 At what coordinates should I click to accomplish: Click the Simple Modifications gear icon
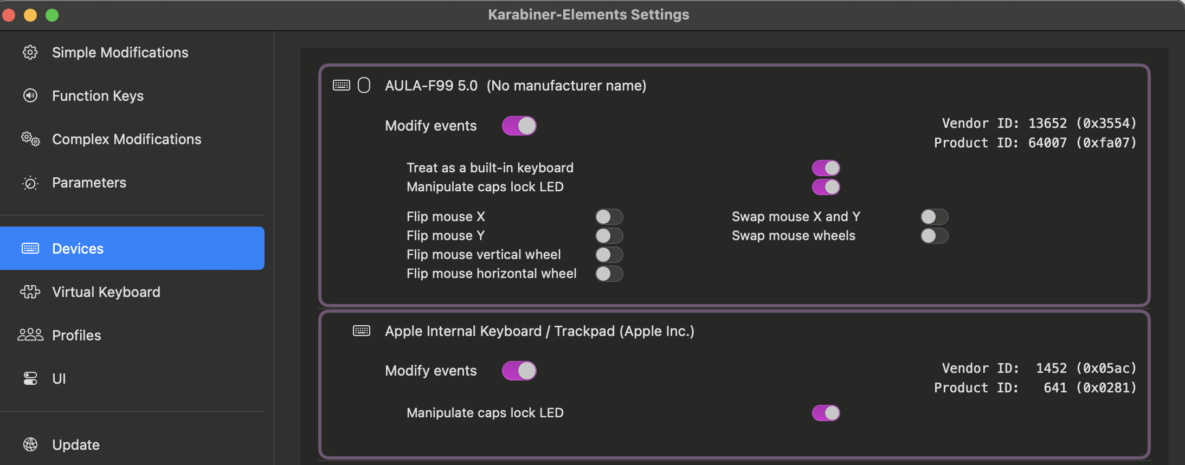tap(30, 53)
